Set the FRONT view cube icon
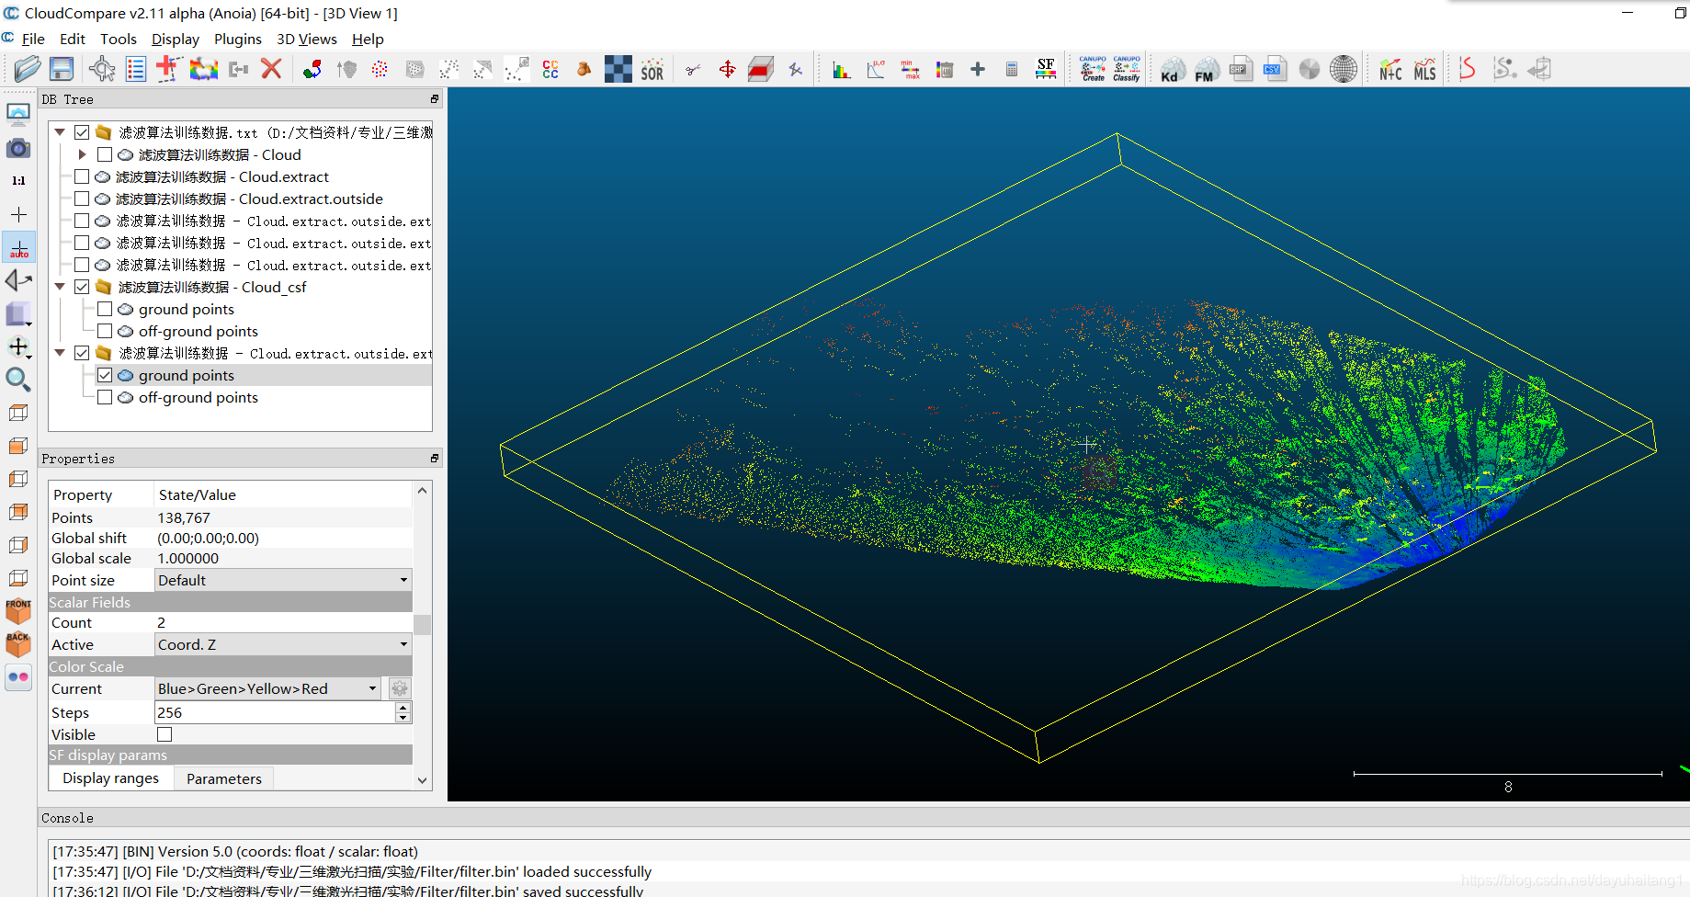Image resolution: width=1690 pixels, height=897 pixels. click(18, 611)
